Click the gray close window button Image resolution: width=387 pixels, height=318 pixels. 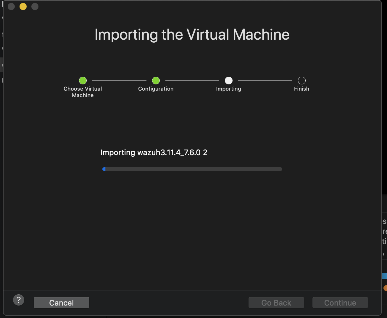[x=11, y=7]
